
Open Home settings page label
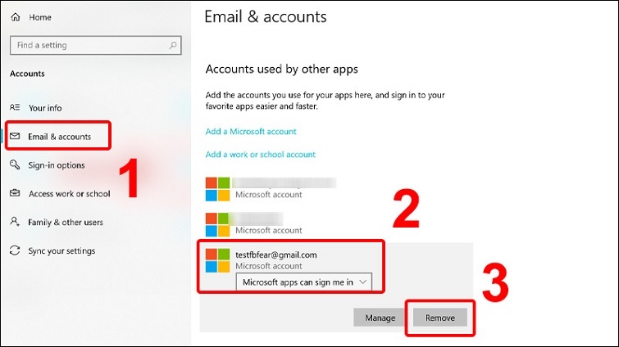pos(40,17)
